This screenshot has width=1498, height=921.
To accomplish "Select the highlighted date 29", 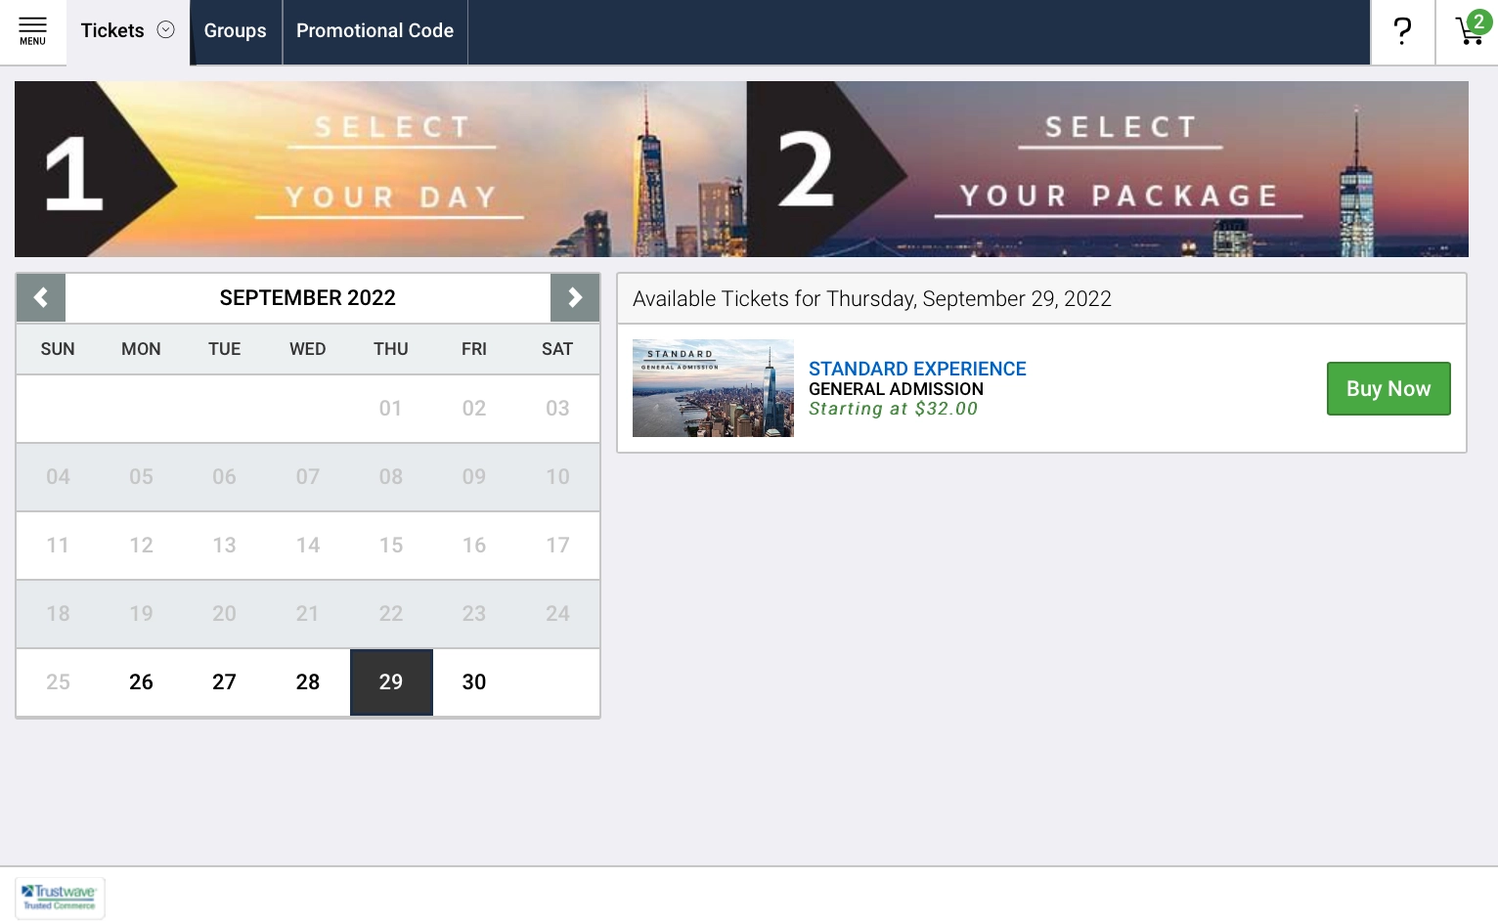I will coord(391,682).
